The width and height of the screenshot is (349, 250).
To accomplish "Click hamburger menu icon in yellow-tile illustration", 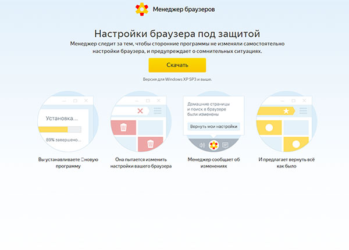I will (303, 110).
